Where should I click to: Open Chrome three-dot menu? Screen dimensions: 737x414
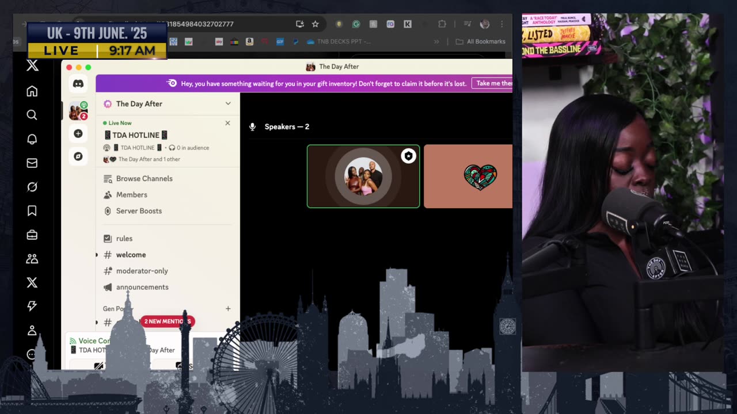pos(502,24)
